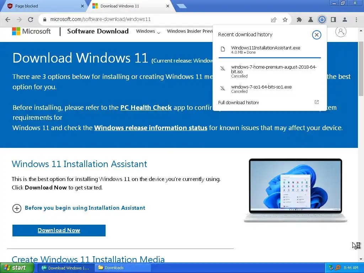Reload the page with the refresh icon
This screenshot has height=273, width=364.
point(31,20)
